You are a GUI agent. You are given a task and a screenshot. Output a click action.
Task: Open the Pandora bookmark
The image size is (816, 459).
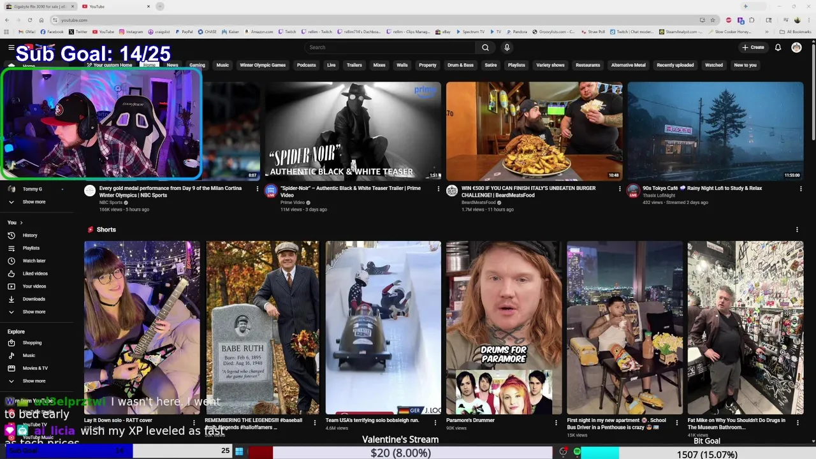(x=516, y=31)
